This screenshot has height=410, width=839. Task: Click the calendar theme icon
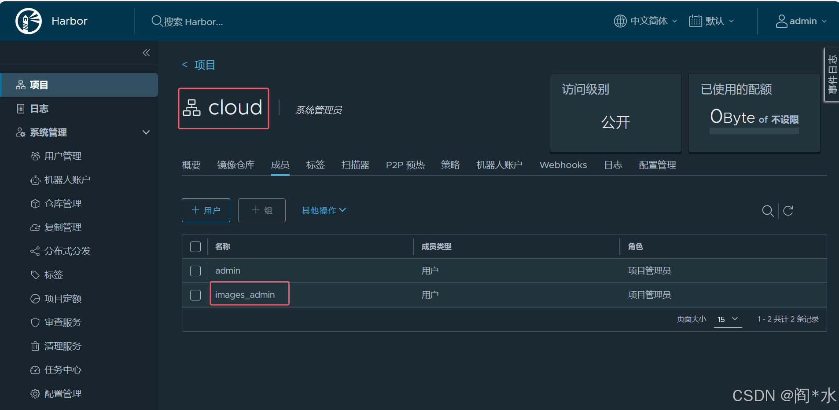tap(695, 21)
